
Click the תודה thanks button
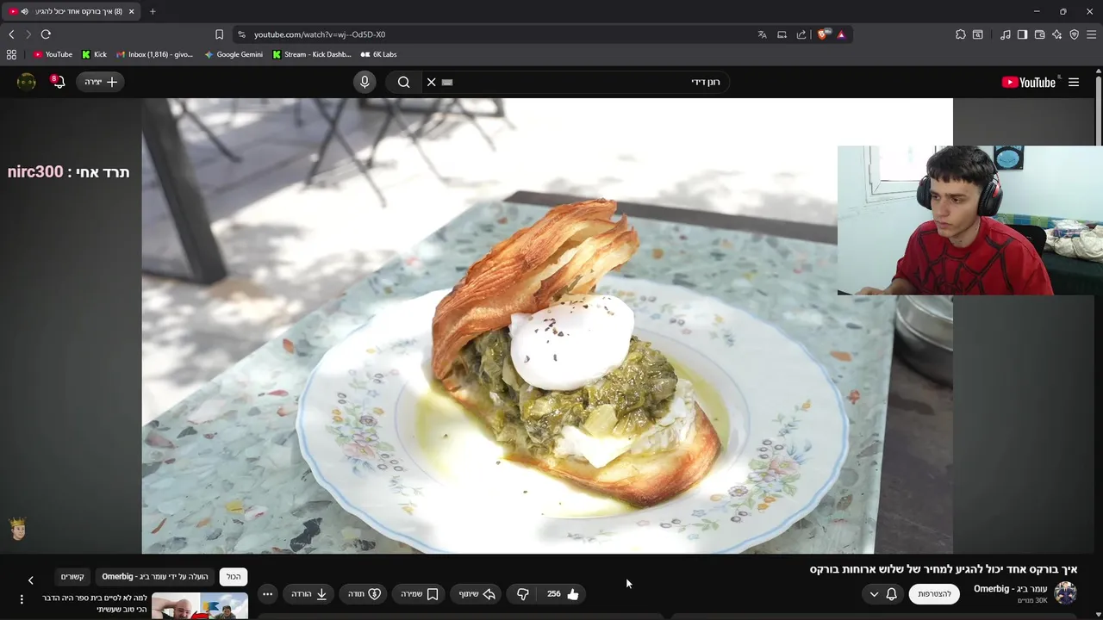click(x=364, y=594)
